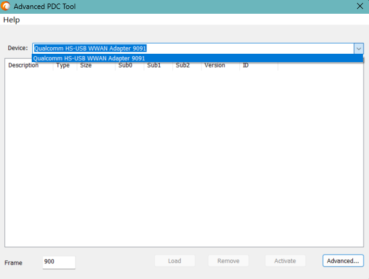Open the Advanced... dialog button
Image resolution: width=369 pixels, height=279 pixels.
(x=343, y=261)
